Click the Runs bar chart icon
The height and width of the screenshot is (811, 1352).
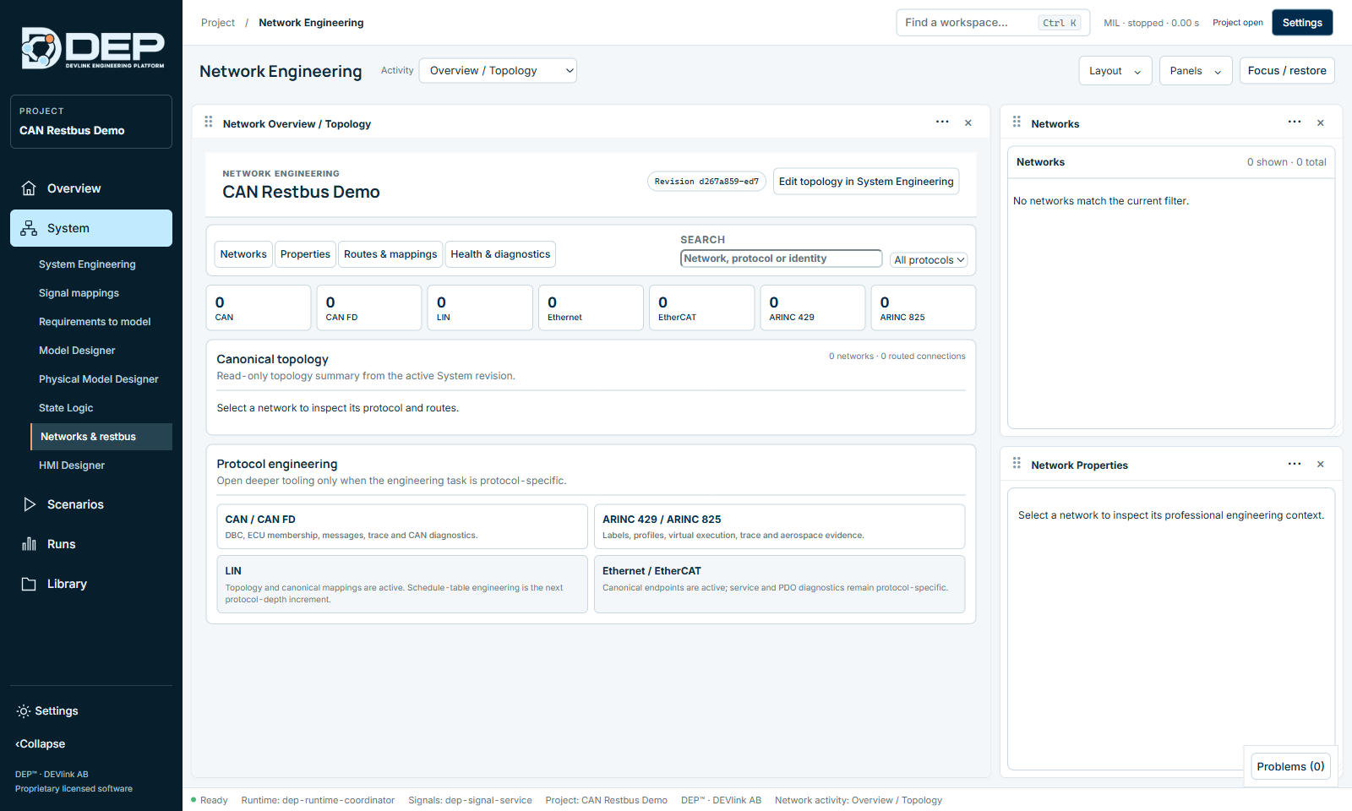click(29, 544)
